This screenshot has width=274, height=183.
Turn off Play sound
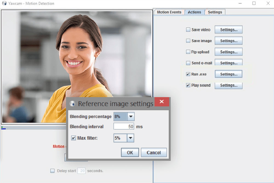tap(188, 85)
